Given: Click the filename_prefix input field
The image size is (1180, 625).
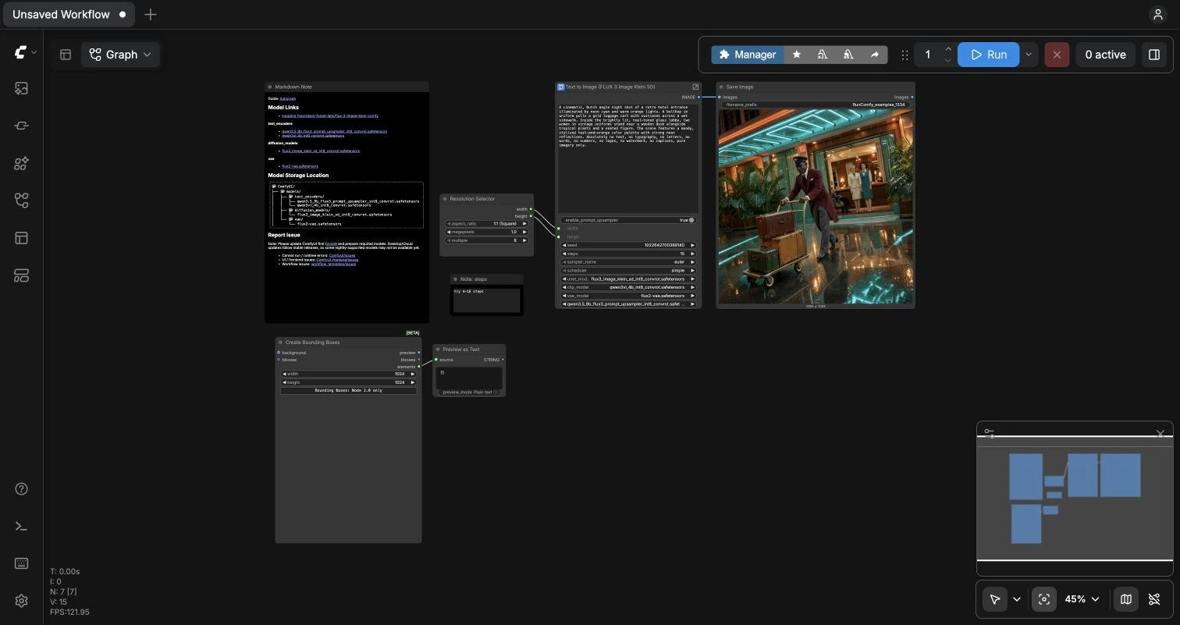Looking at the screenshot, I should click(x=816, y=104).
